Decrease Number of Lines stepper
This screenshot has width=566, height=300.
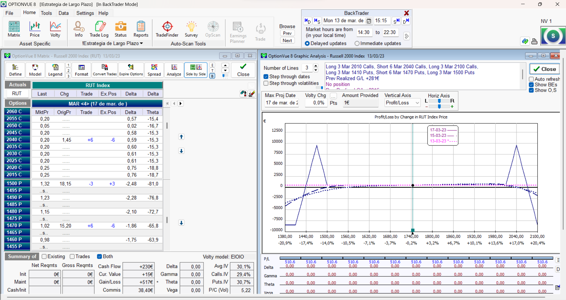click(316, 70)
